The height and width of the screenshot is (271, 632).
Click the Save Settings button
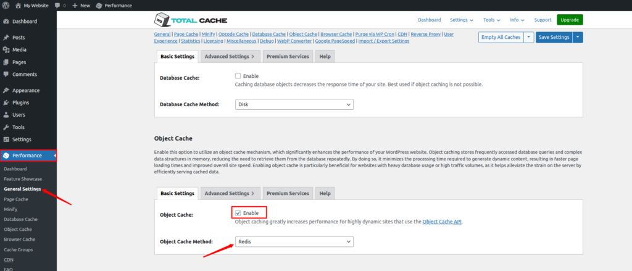[x=554, y=37]
